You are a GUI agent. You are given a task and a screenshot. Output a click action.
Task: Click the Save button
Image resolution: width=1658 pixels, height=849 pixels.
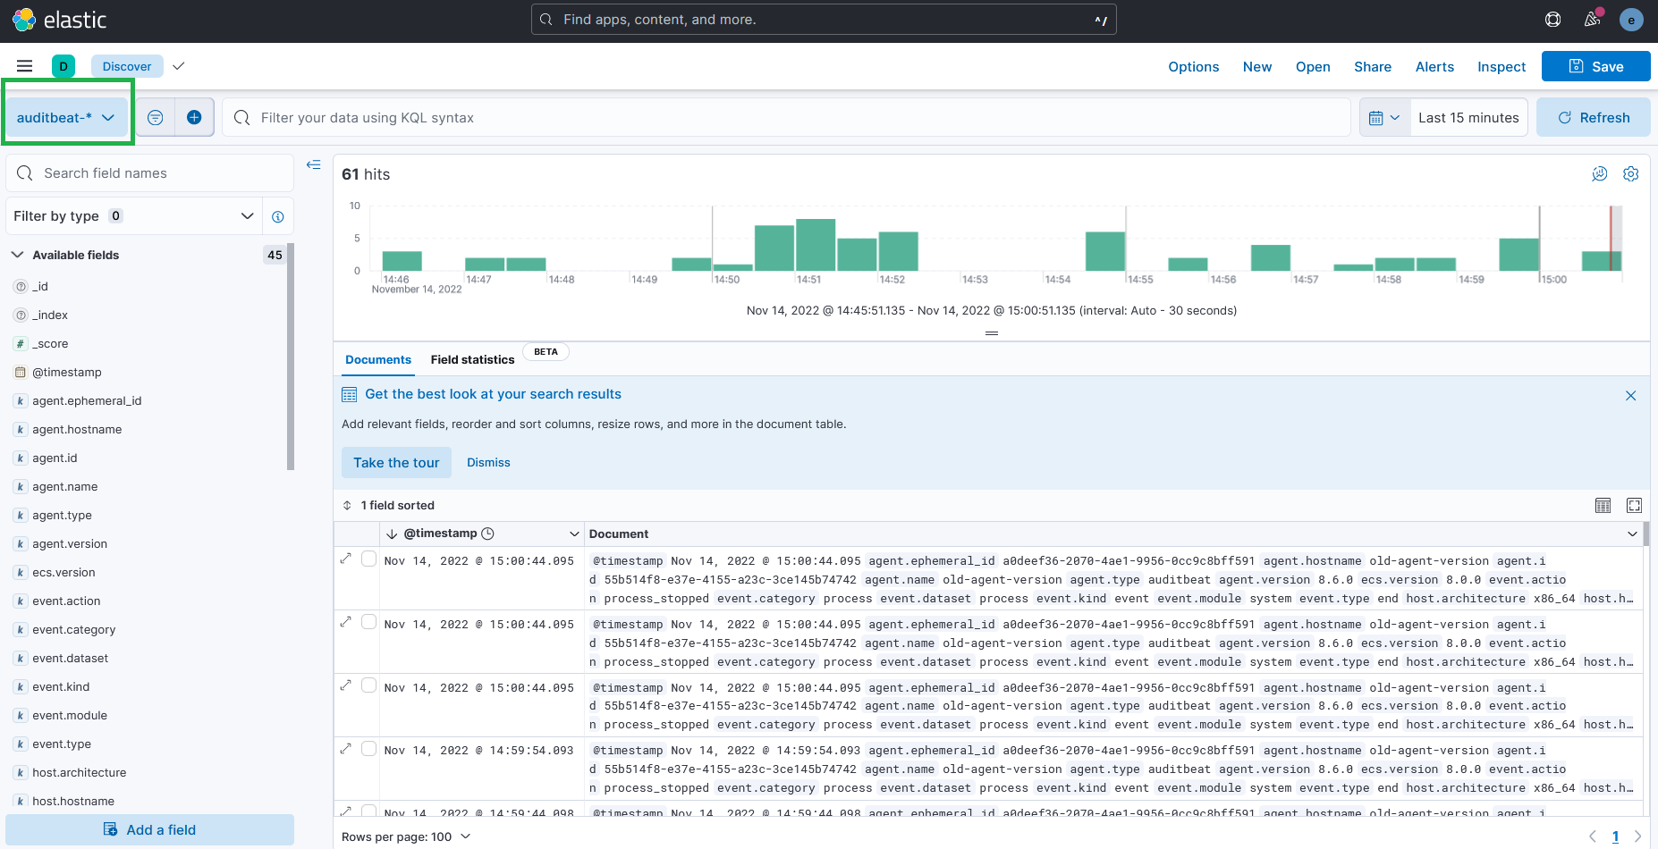point(1595,66)
